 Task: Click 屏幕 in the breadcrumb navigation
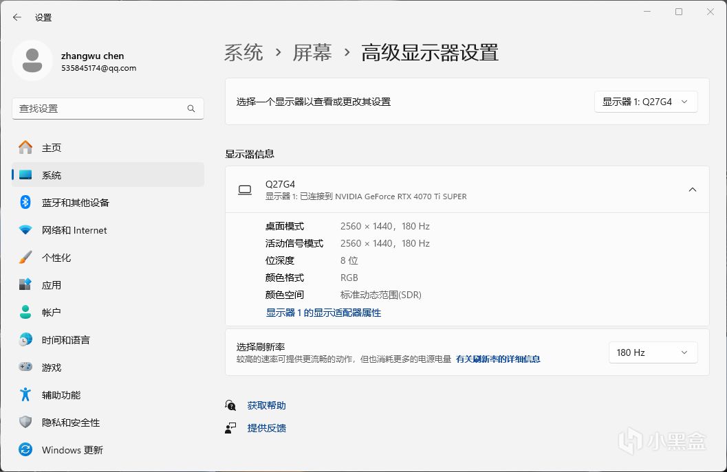[x=313, y=52]
